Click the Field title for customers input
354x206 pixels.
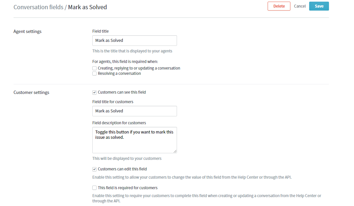134,111
